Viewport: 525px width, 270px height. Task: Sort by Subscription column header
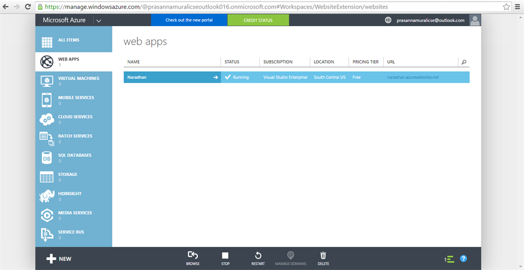click(278, 62)
